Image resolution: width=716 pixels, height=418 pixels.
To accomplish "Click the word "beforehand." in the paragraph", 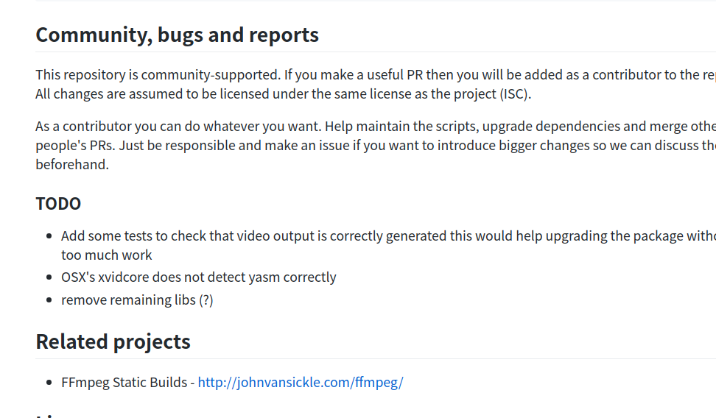I will 72,164.
